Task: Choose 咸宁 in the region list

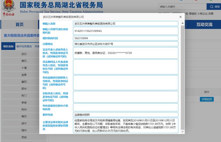Action: pyautogui.click(x=24, y=123)
